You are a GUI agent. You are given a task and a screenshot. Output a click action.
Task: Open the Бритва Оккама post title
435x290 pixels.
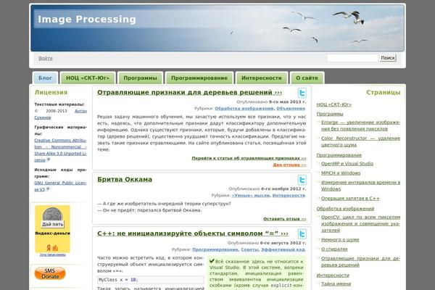(125, 179)
